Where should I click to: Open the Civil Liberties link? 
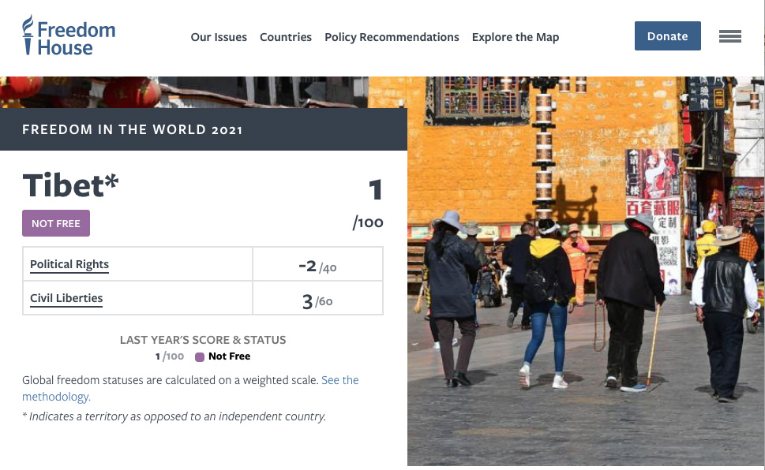(66, 298)
